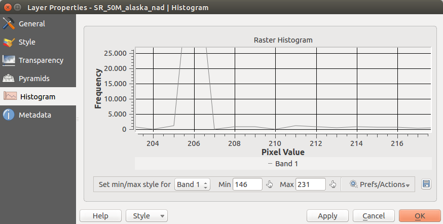443x224 pixels.
Task: Click the Histogram chart icon in sidebar
Action: [x=10, y=97]
